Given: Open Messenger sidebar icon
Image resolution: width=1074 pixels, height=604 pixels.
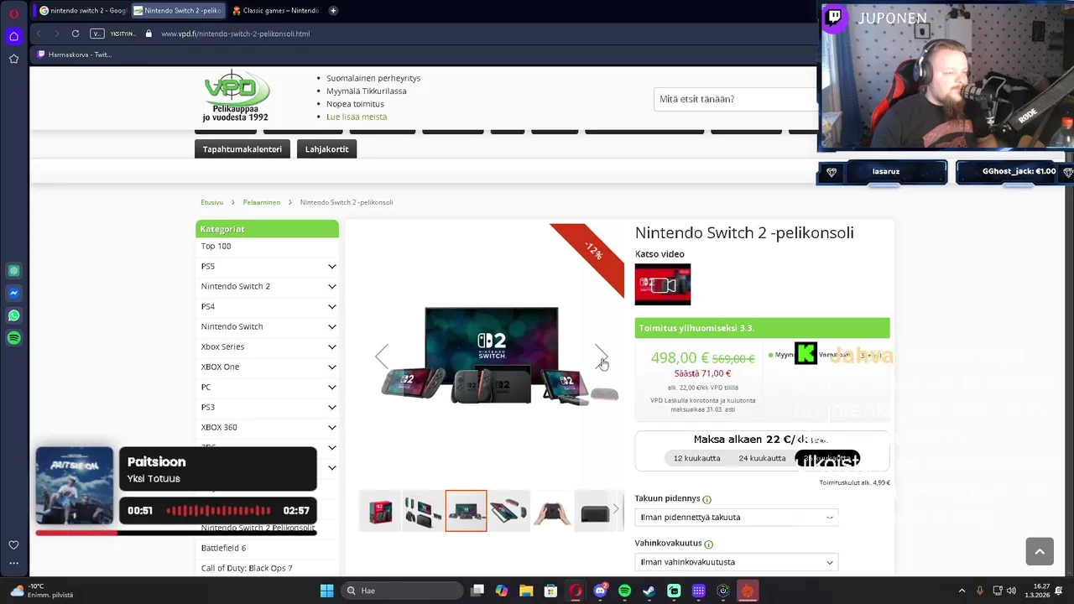Looking at the screenshot, I should 13,293.
